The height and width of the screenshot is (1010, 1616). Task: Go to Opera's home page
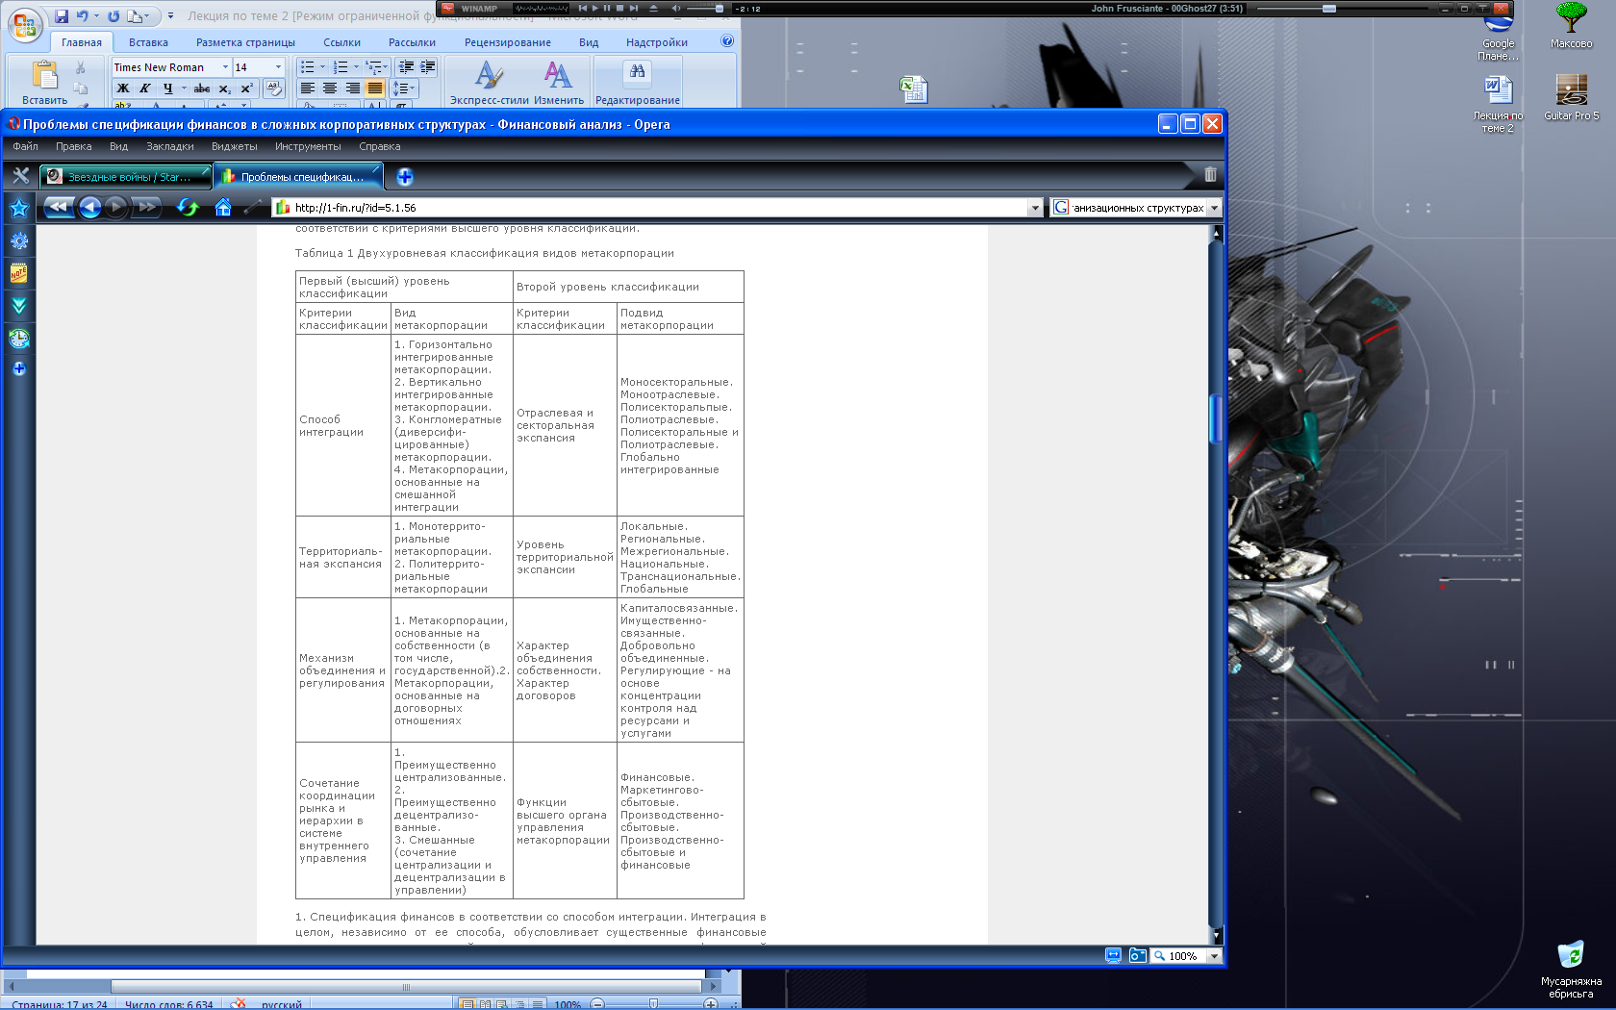tap(223, 207)
